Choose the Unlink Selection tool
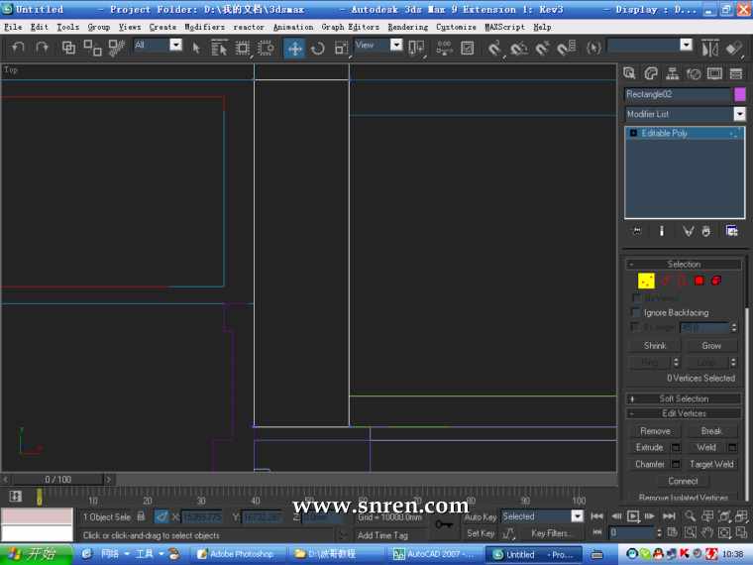The width and height of the screenshot is (753, 565). tap(92, 48)
